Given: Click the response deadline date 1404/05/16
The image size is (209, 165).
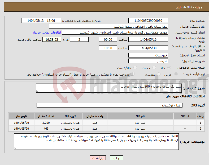Looking at the screenshot, I should [x=148, y=39].
